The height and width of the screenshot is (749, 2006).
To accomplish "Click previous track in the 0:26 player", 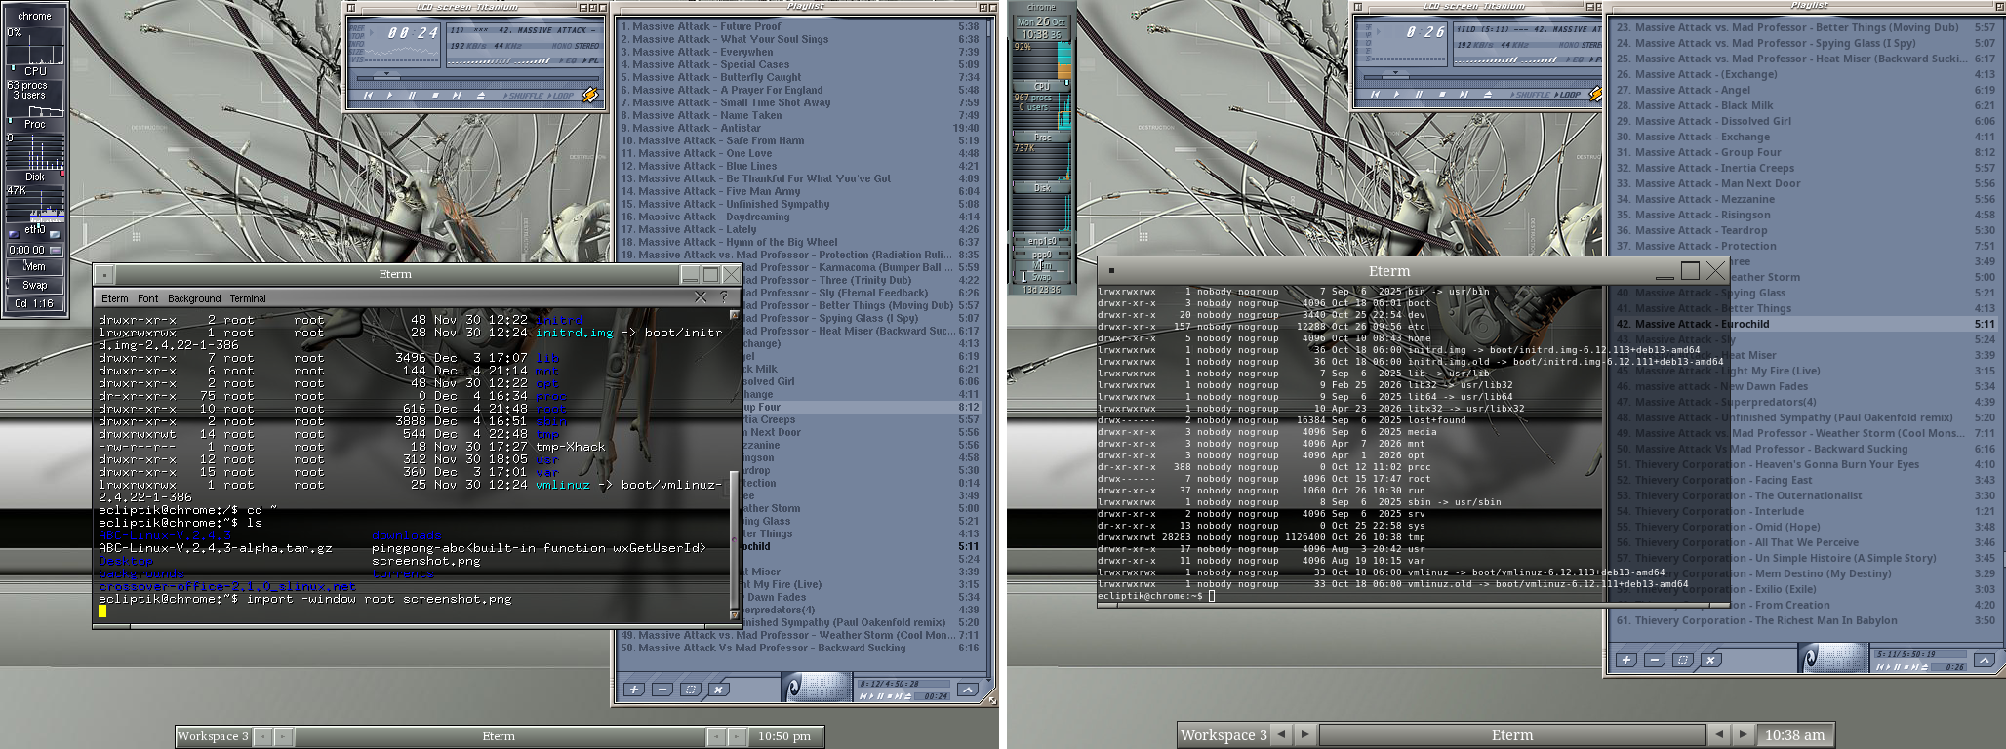I will [x=1375, y=94].
